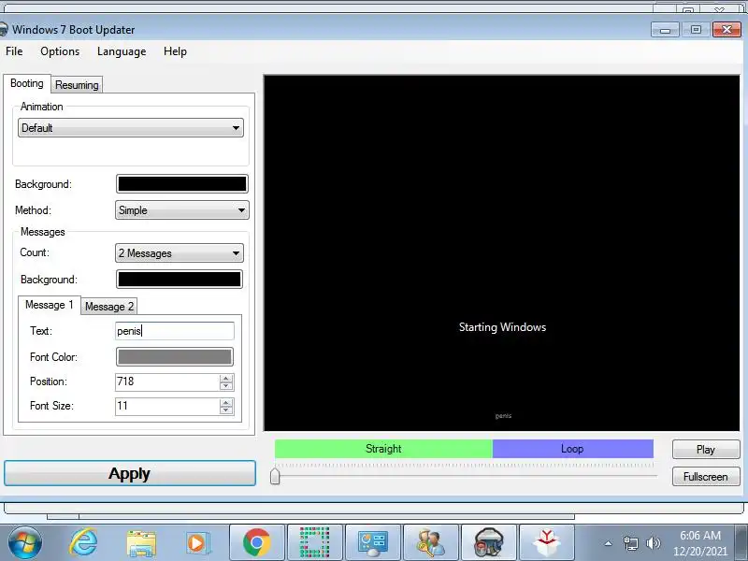Image resolution: width=748 pixels, height=561 pixels.
Task: Click the blue Loop timeline segment
Action: click(572, 449)
